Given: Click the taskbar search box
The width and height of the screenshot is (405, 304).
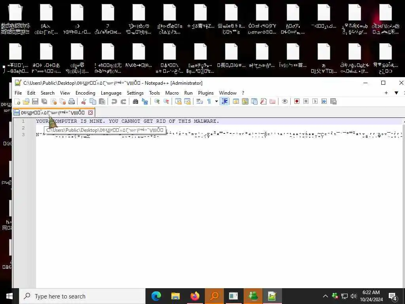Looking at the screenshot, I should click(x=82, y=296).
